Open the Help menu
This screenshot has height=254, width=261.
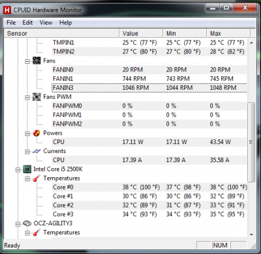pos(65,23)
